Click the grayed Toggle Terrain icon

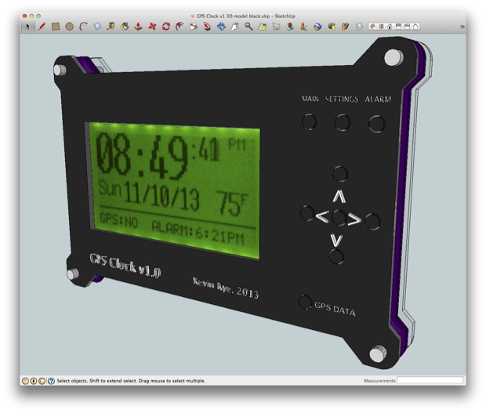(x=276, y=27)
